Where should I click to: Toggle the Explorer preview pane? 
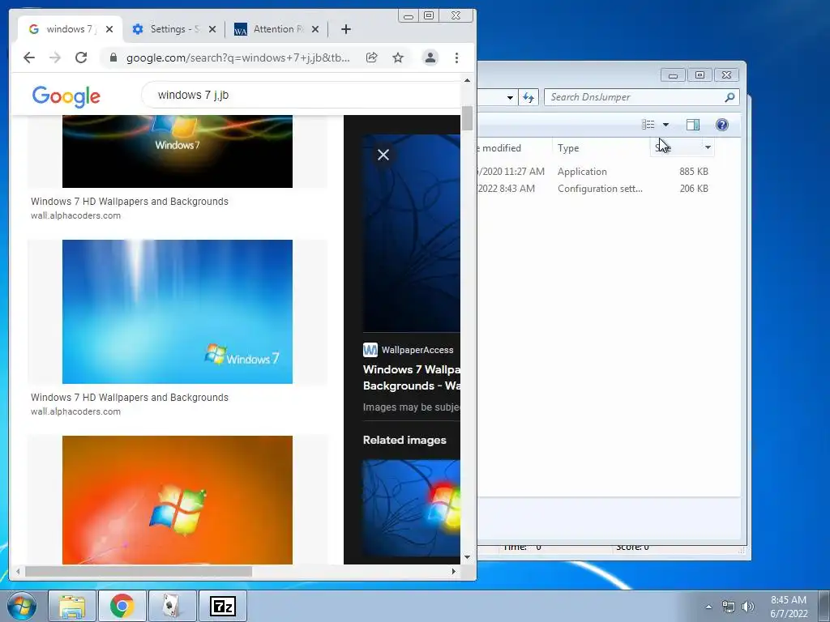pyautogui.click(x=693, y=124)
